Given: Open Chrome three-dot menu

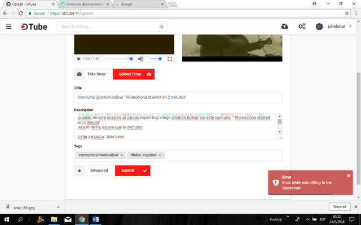Looking at the screenshot, I should (356, 13).
